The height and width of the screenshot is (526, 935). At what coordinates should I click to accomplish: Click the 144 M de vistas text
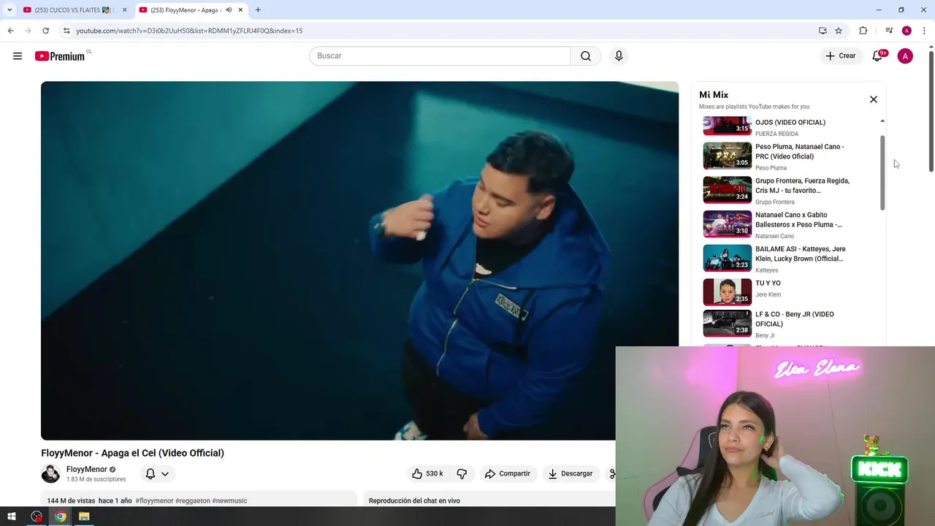point(71,501)
